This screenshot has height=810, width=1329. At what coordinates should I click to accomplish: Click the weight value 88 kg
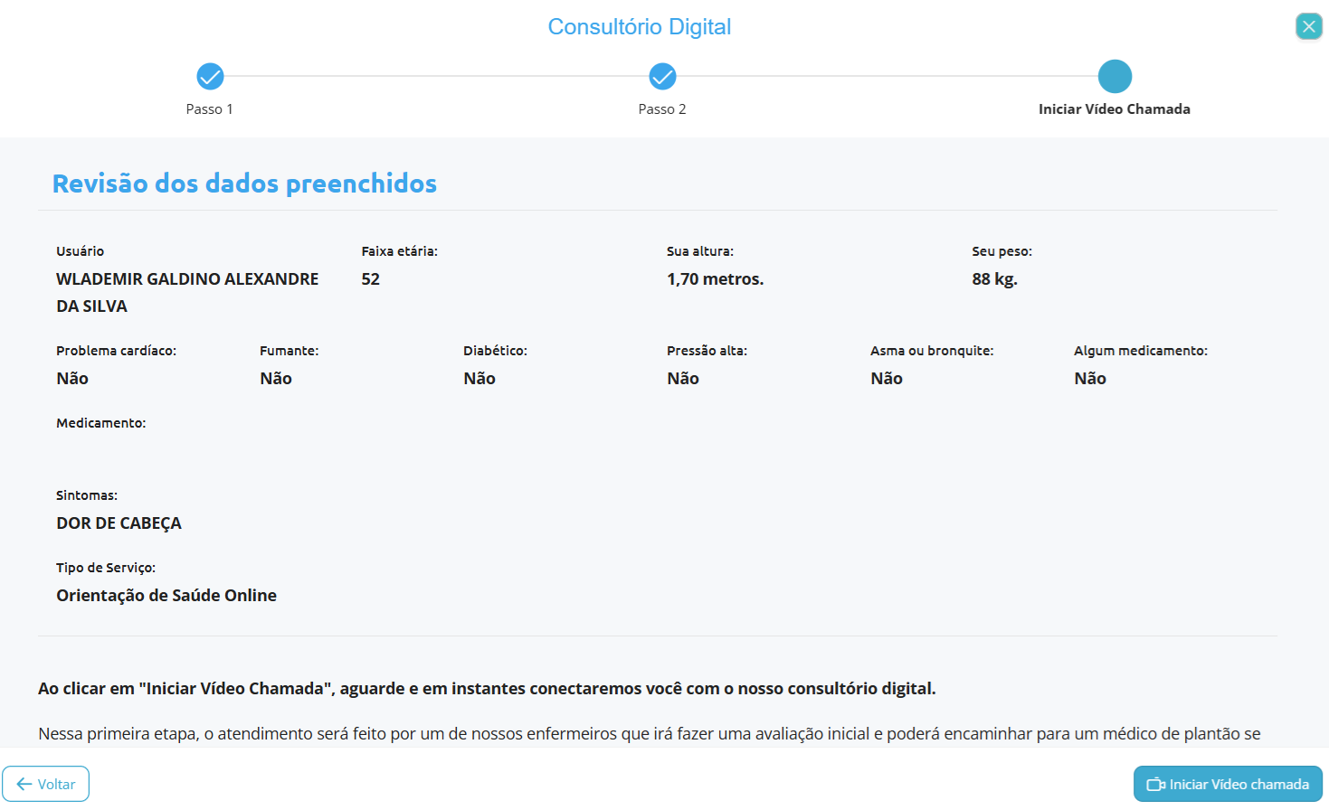[994, 279]
